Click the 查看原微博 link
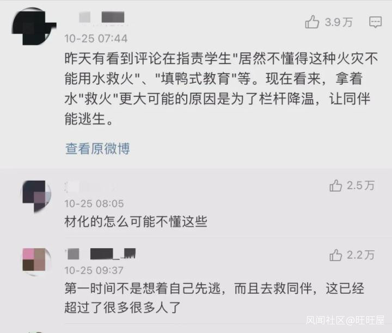The image size is (392, 333). tap(97, 149)
